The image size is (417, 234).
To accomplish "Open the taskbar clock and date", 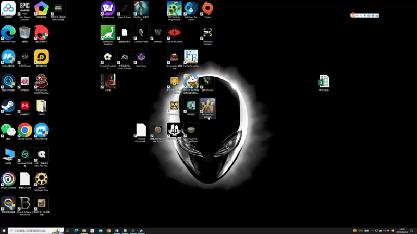I will click(x=402, y=231).
